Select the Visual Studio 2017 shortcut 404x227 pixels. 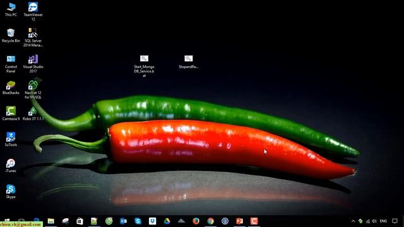point(33,64)
